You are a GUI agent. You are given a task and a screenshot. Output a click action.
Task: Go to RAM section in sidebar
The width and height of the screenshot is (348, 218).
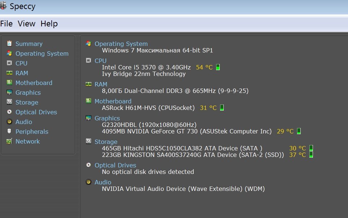tap(22, 73)
